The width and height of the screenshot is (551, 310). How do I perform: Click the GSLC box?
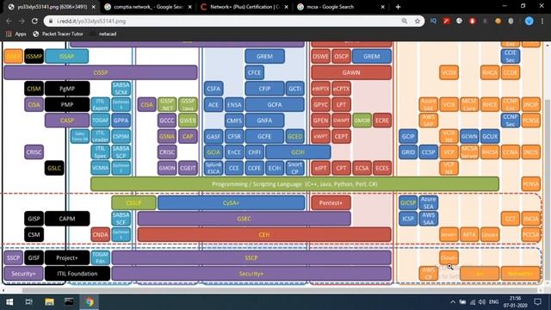pyautogui.click(x=54, y=168)
